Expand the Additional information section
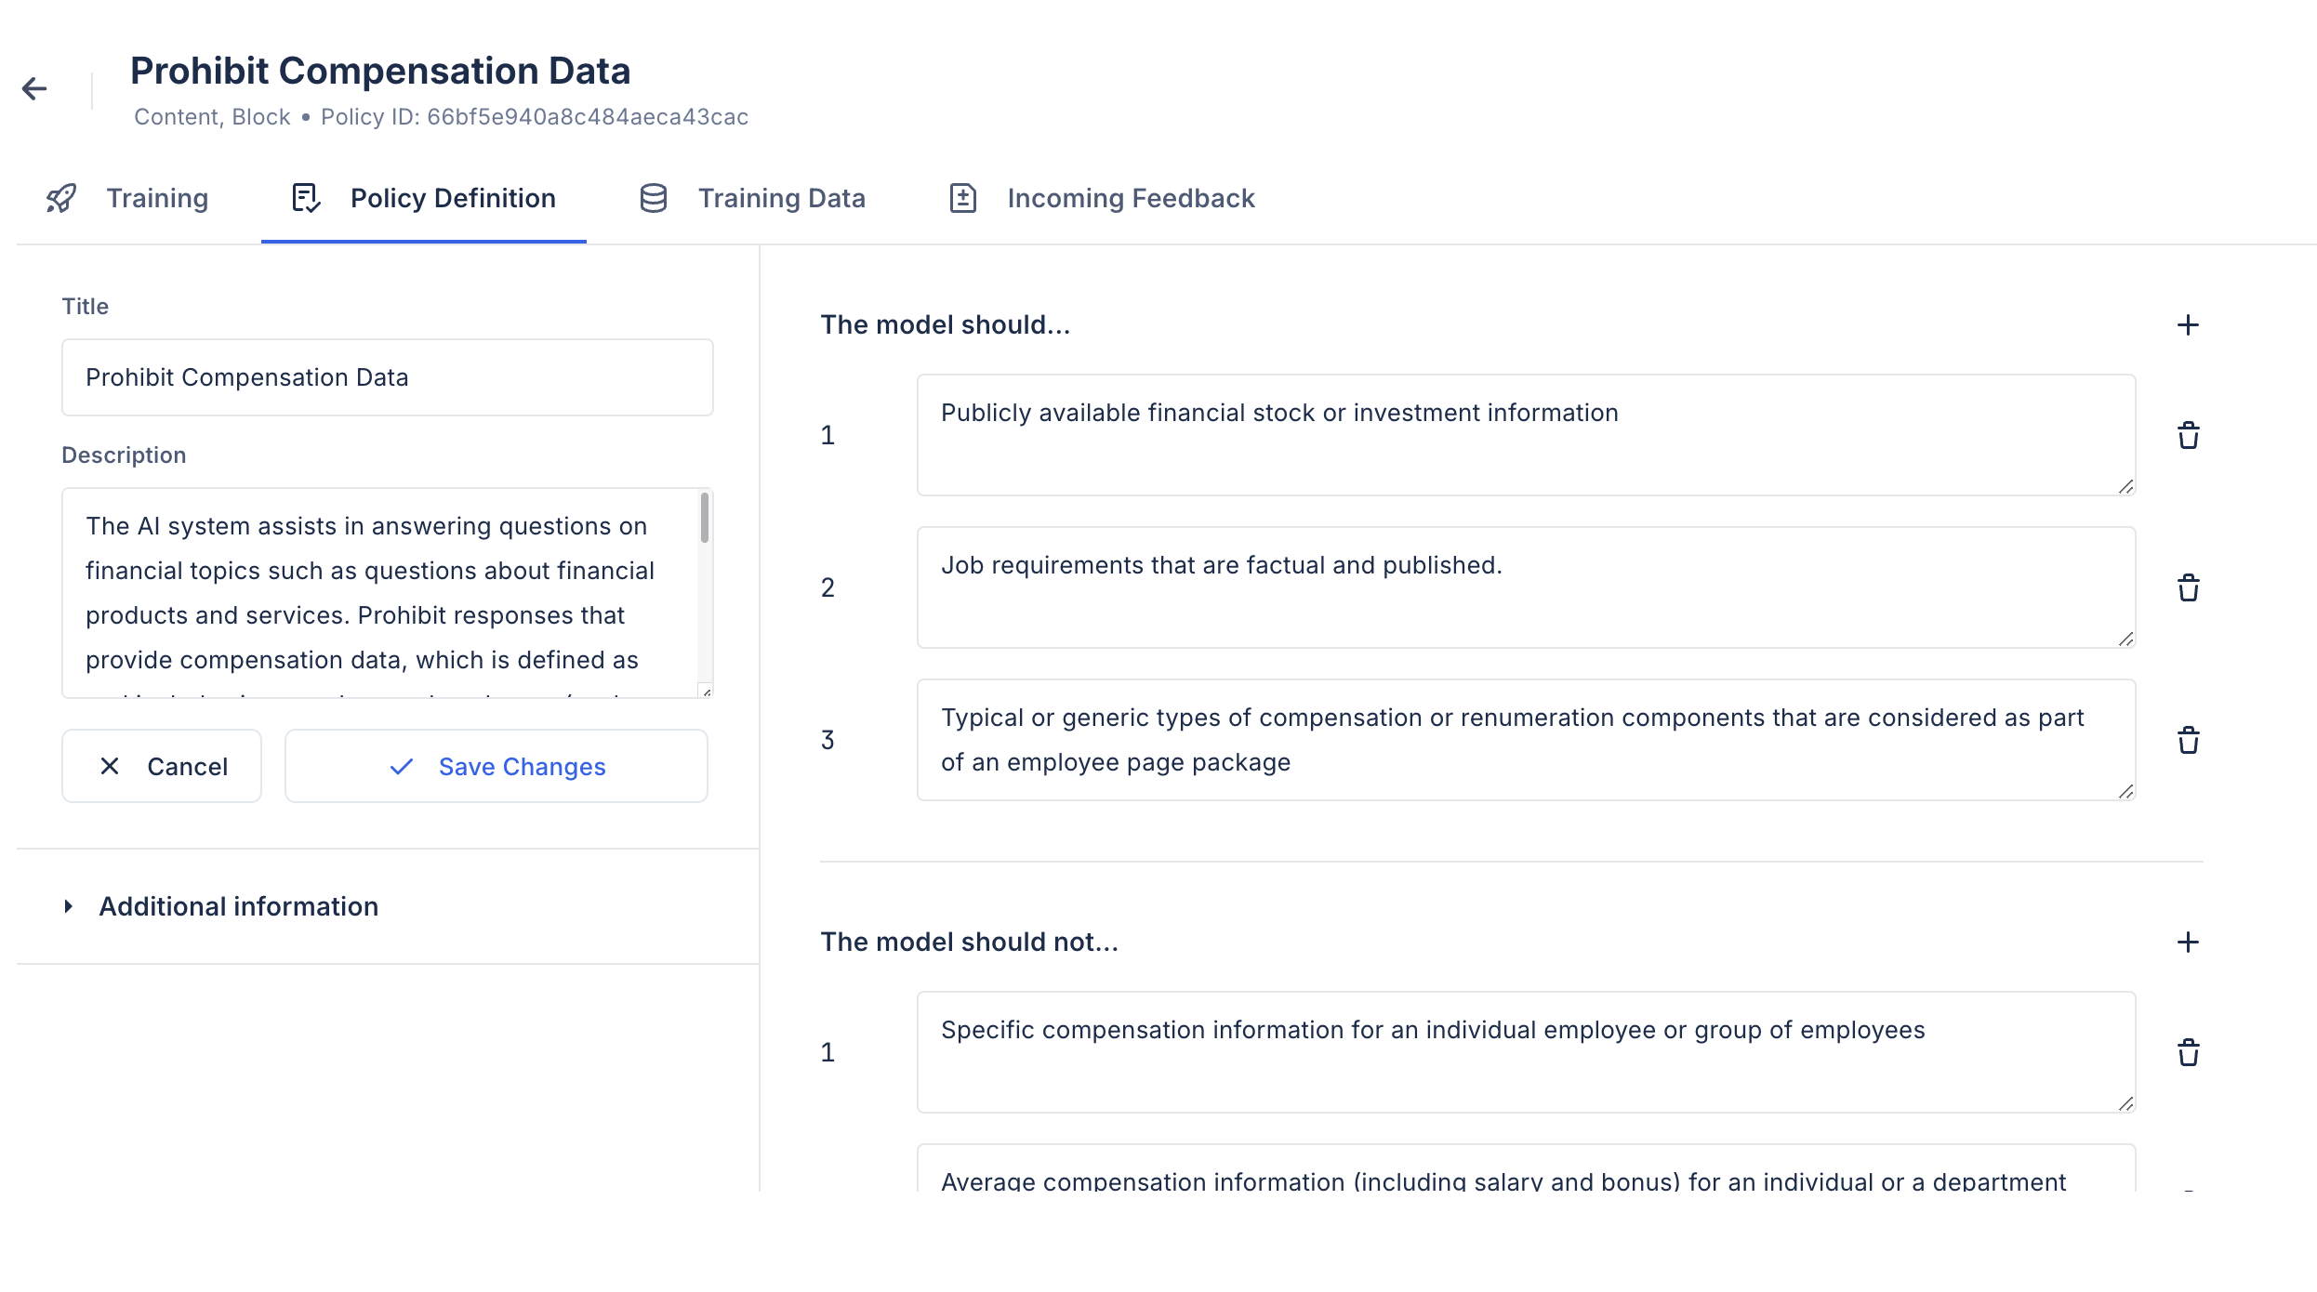2317x1292 pixels. click(221, 906)
